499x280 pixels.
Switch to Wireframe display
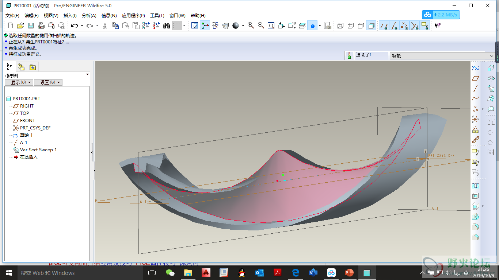coord(340,26)
